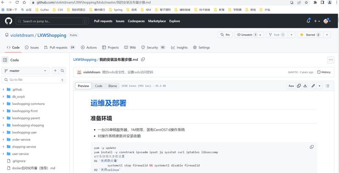
Task: Click the search files magnifier icon
Action: (x=62, y=71)
